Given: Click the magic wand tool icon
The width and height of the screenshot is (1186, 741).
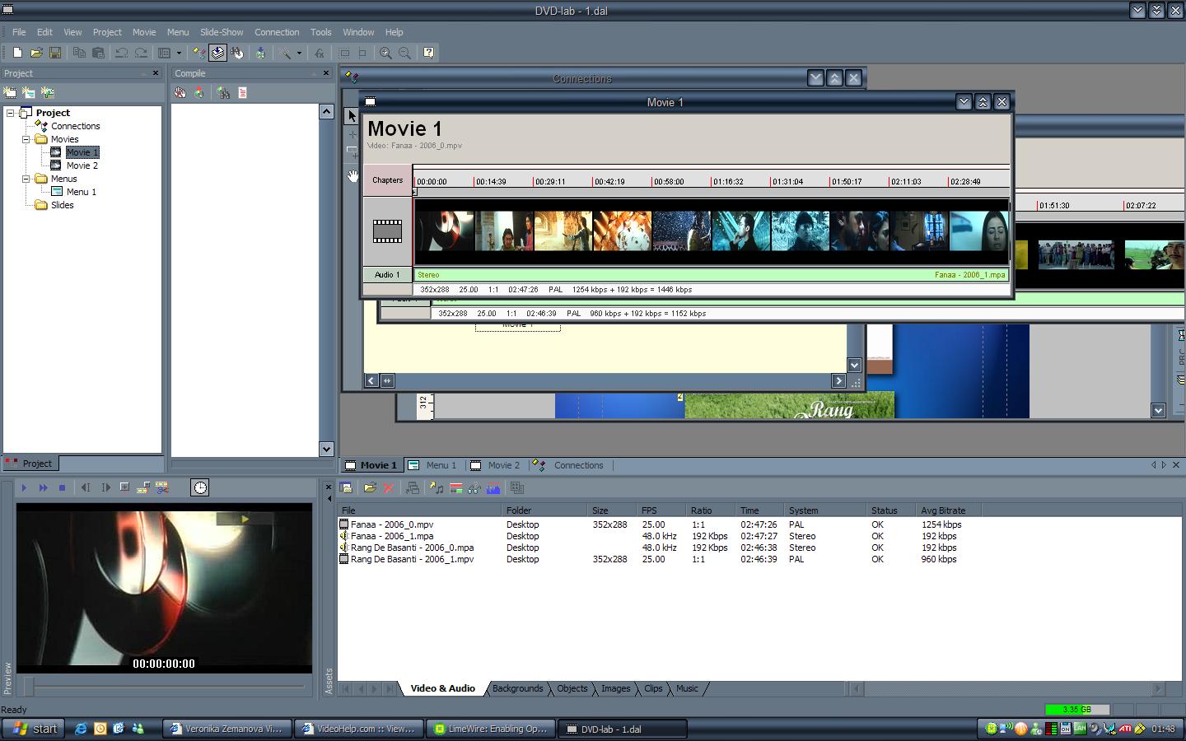Looking at the screenshot, I should click(285, 53).
